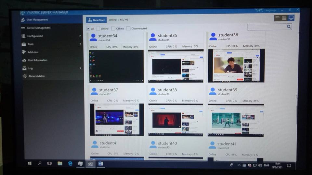This screenshot has width=312, height=175.
Task: Select the student41 user name
Action: 227,144
